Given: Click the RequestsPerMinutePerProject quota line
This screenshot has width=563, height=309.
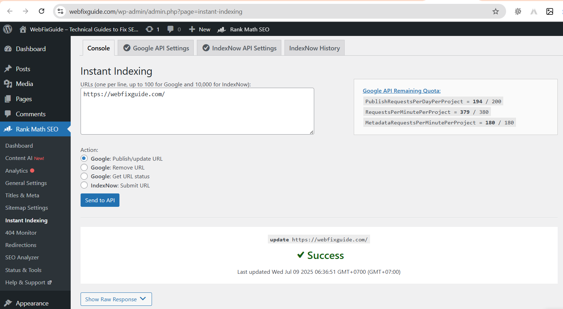Looking at the screenshot, I should tap(427, 112).
